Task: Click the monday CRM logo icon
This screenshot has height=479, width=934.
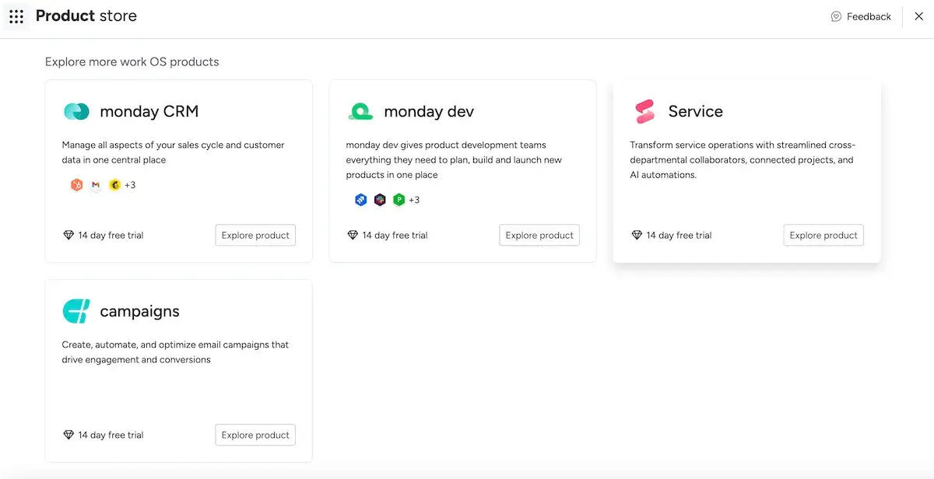Action: coord(76,111)
